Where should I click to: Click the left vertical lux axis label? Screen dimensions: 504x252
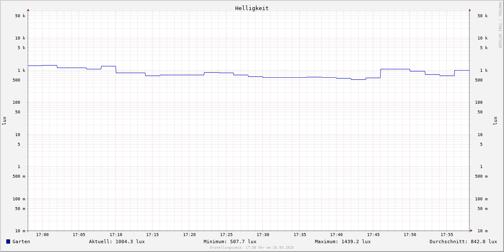4,121
